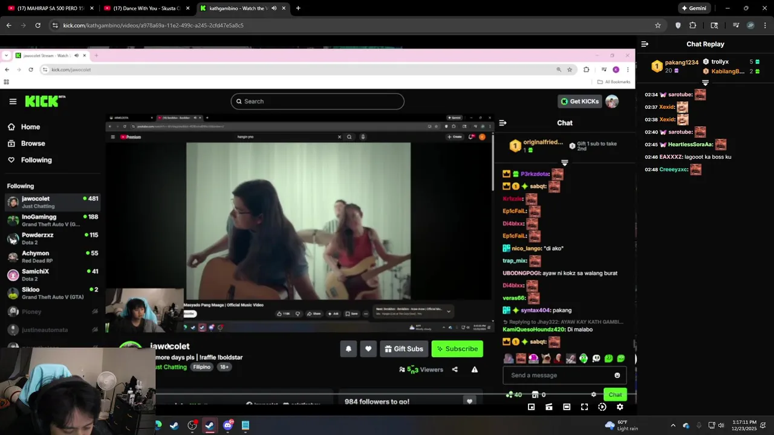The image size is (774, 435).
Task: Open the Kick player settings gear
Action: coord(620,407)
